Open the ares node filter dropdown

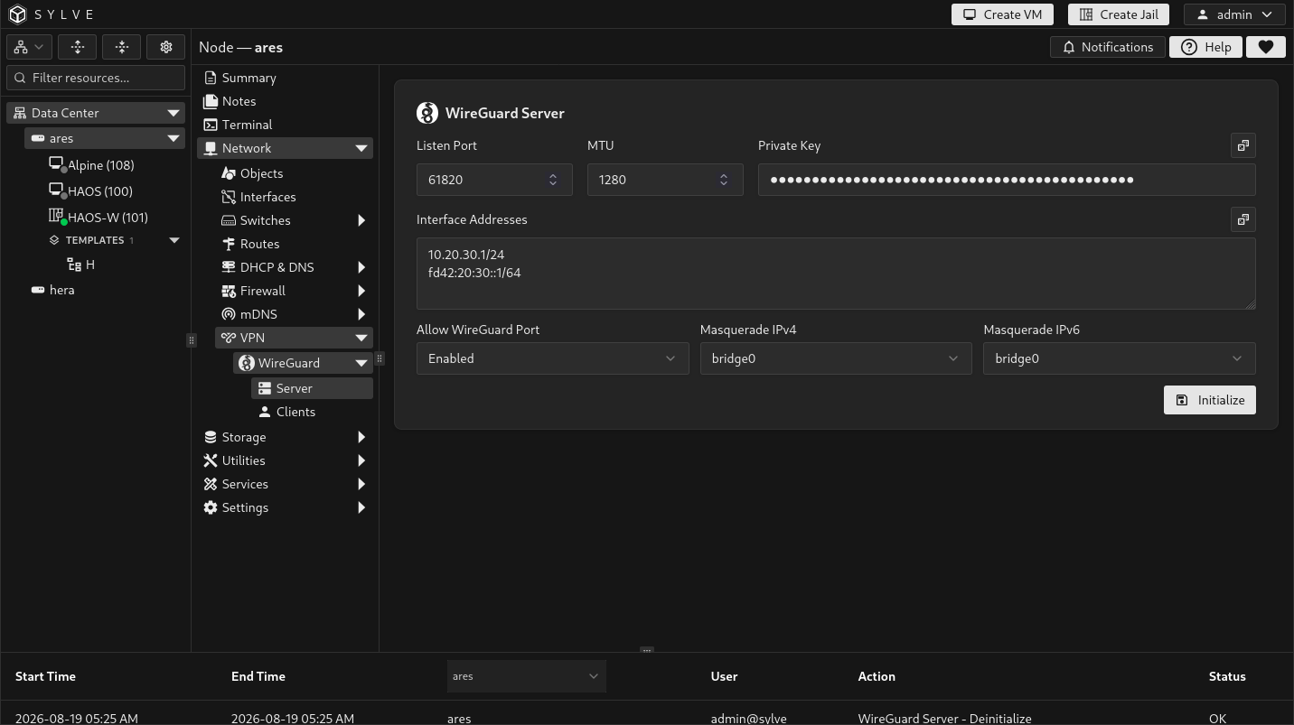526,676
